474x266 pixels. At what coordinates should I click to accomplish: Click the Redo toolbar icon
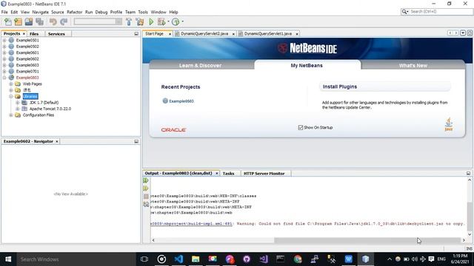64,21
